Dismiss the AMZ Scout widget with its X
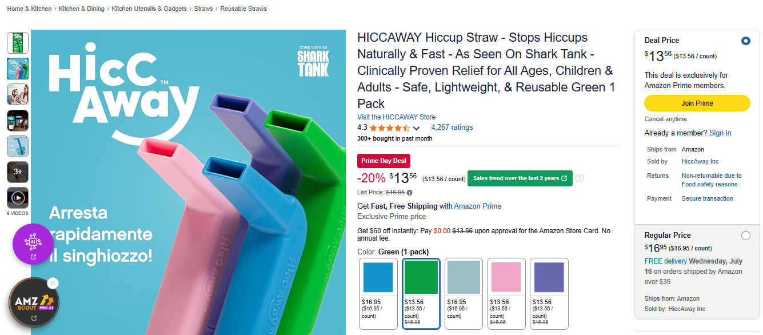This screenshot has width=763, height=335. 53,283
